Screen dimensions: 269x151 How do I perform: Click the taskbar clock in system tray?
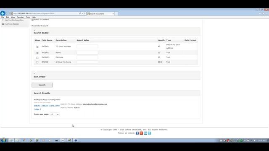262,141
